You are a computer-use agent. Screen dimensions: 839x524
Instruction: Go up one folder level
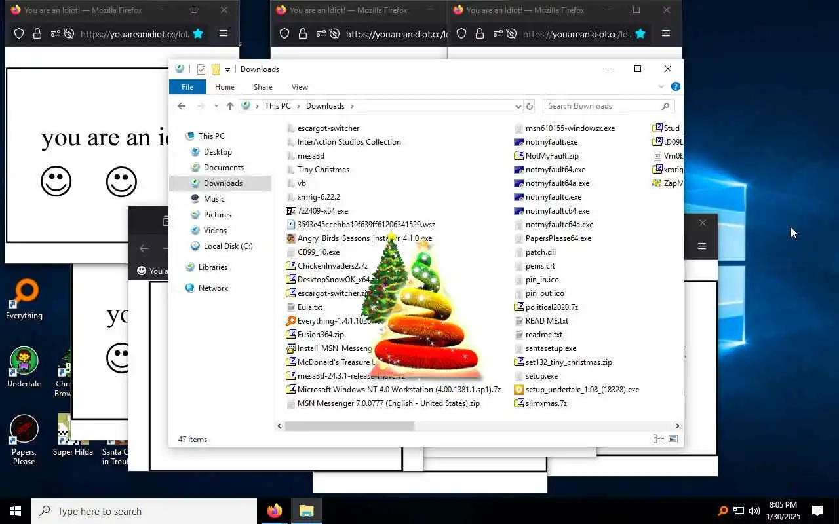pos(229,106)
